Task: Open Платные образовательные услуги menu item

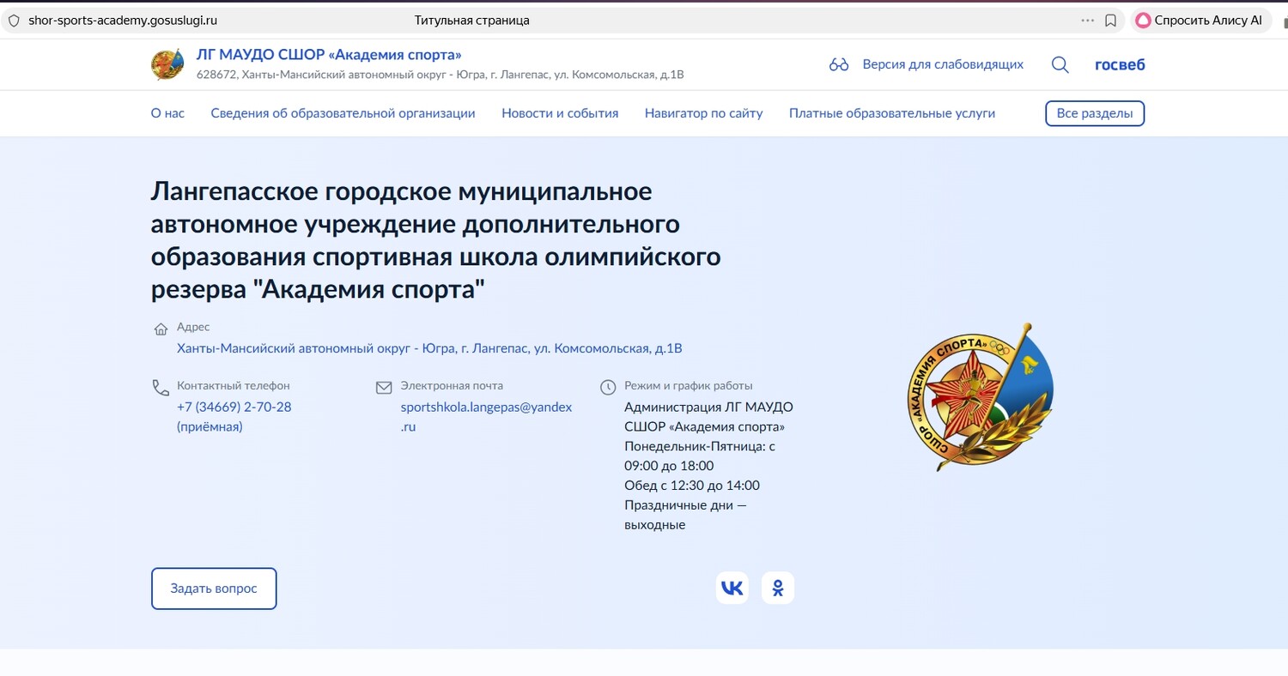Action: click(x=892, y=113)
